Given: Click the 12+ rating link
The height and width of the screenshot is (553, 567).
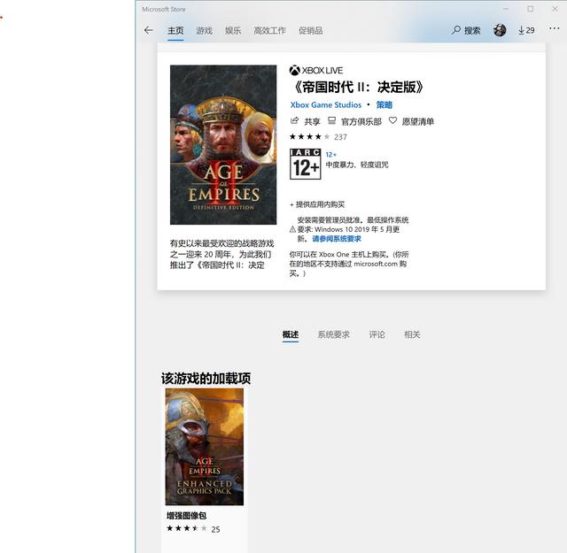Looking at the screenshot, I should [x=330, y=155].
